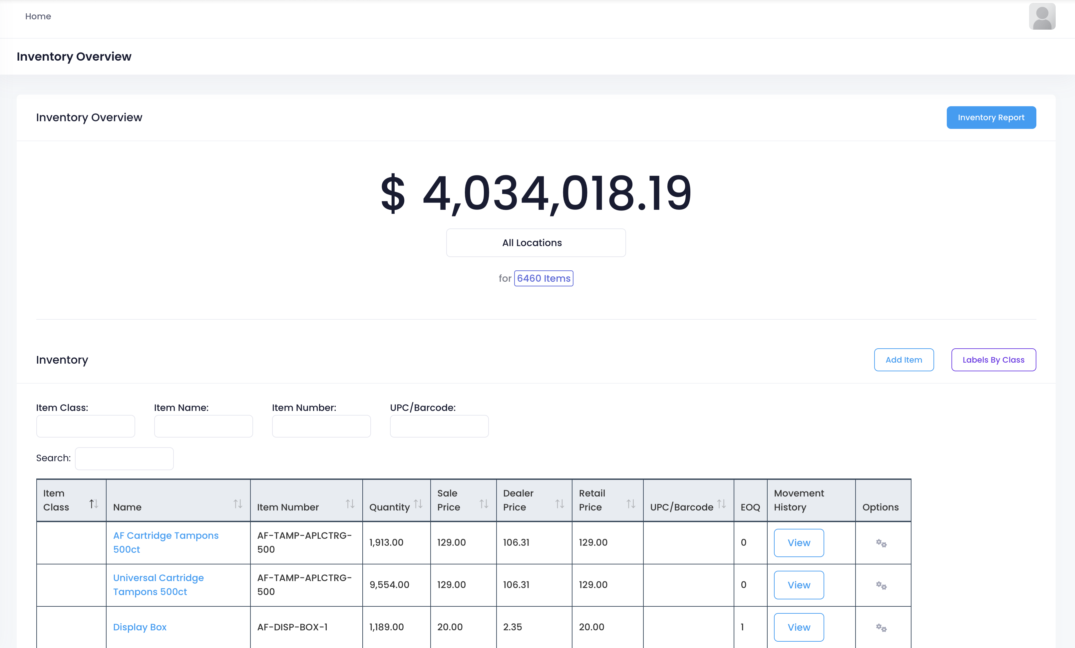Sort by UPC/Barcode column arrows

pos(721,504)
